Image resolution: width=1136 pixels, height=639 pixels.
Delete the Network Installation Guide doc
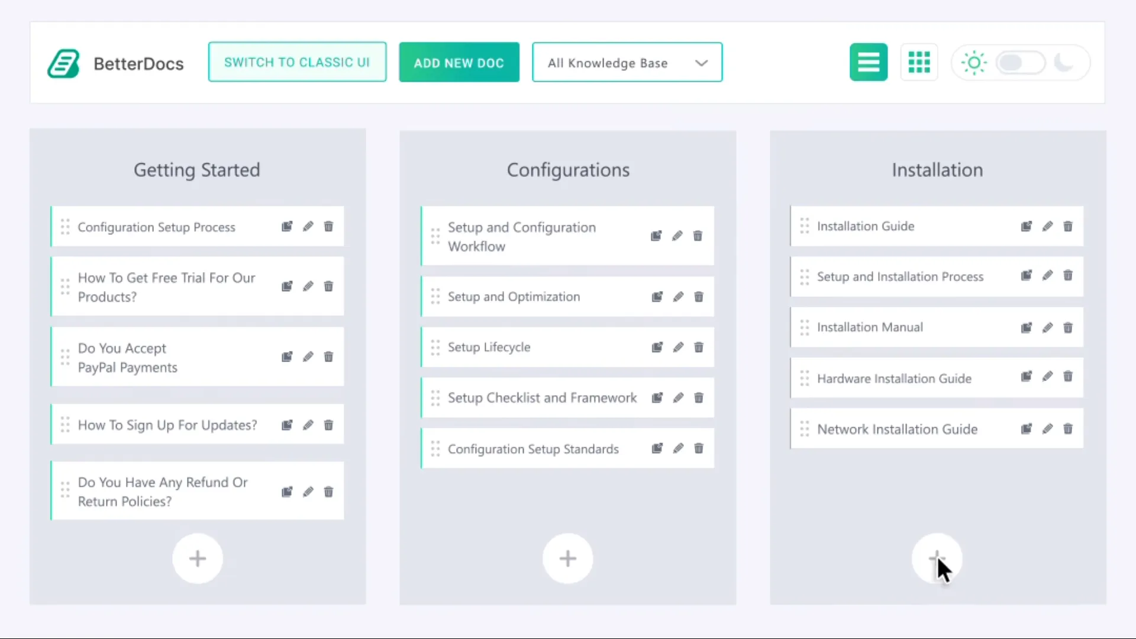[x=1068, y=428]
